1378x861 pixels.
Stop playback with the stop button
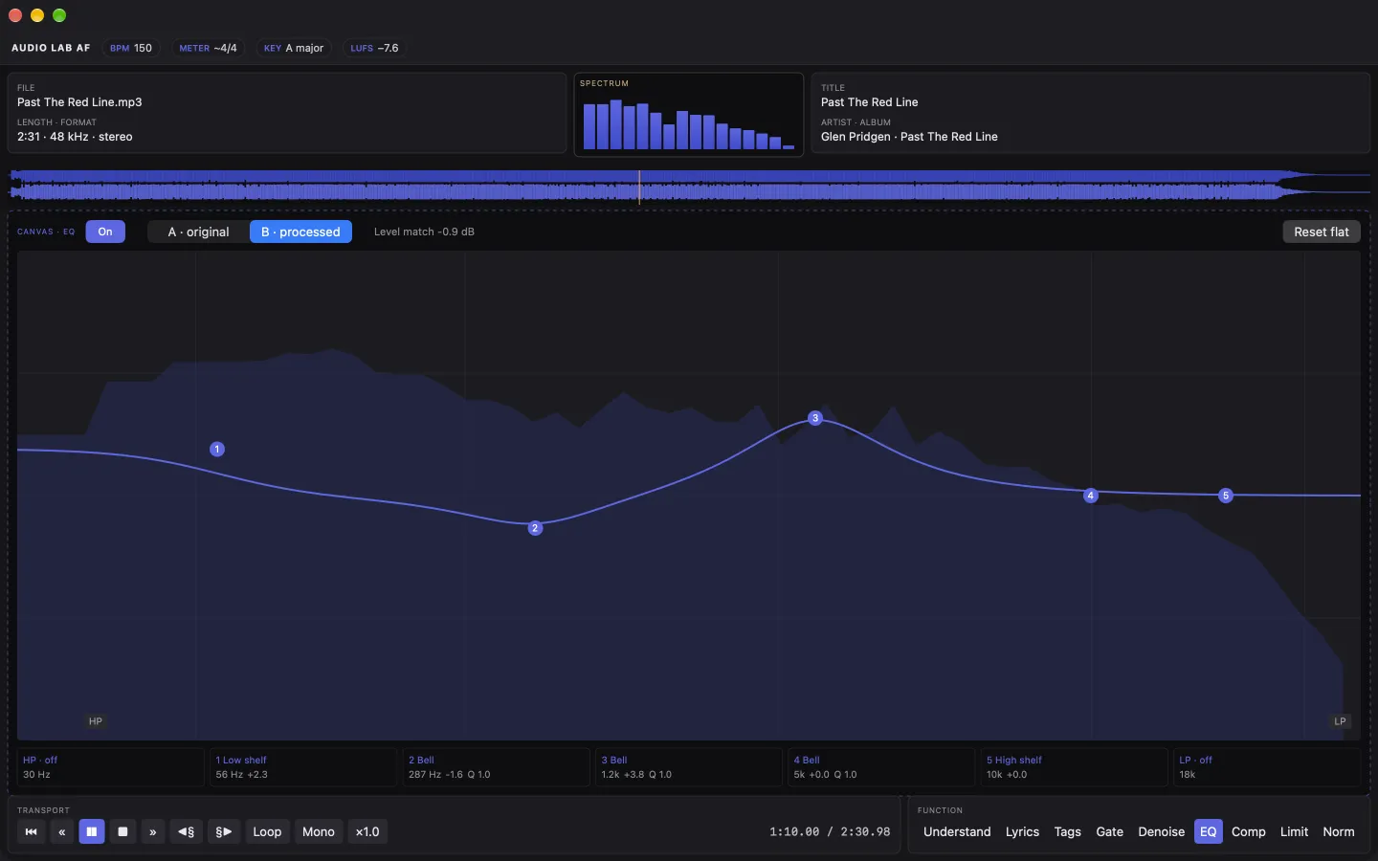tap(122, 831)
